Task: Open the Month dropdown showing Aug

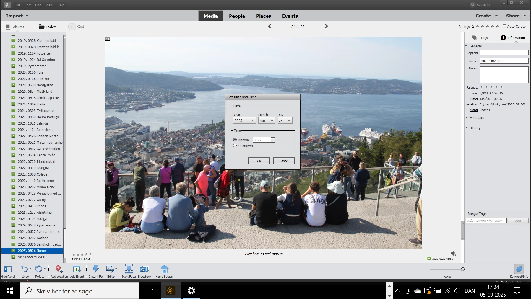Action: 267,121
